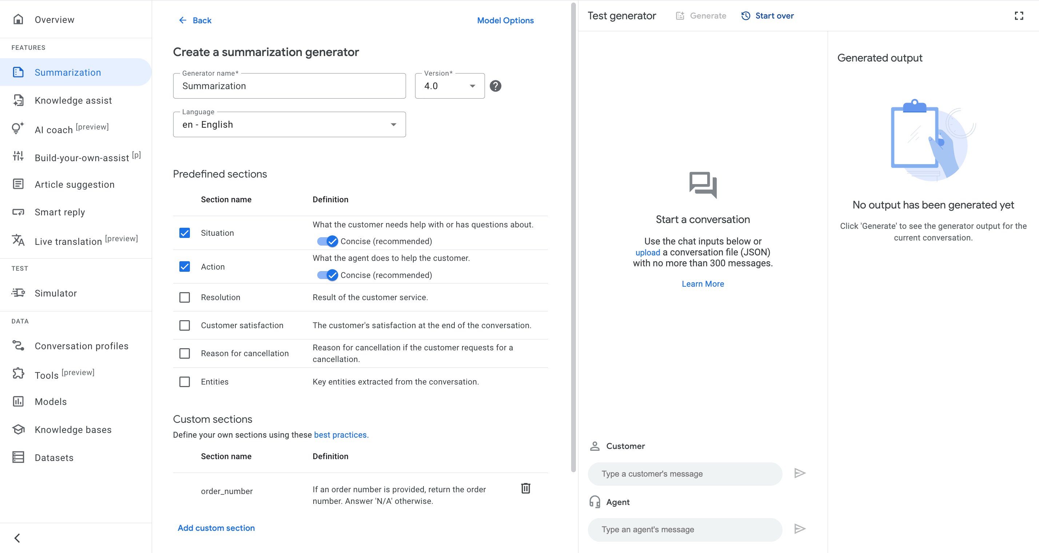Image resolution: width=1039 pixels, height=553 pixels.
Task: Go to Knowledge assist feature
Action: tap(73, 100)
